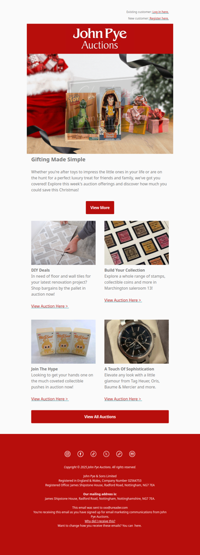Click the email envelope icon

click(132, 454)
